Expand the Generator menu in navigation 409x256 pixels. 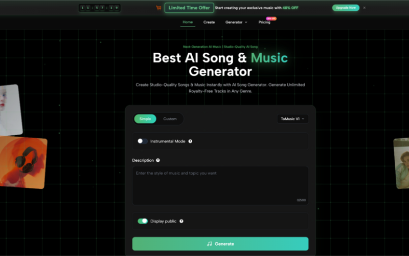[x=236, y=22]
